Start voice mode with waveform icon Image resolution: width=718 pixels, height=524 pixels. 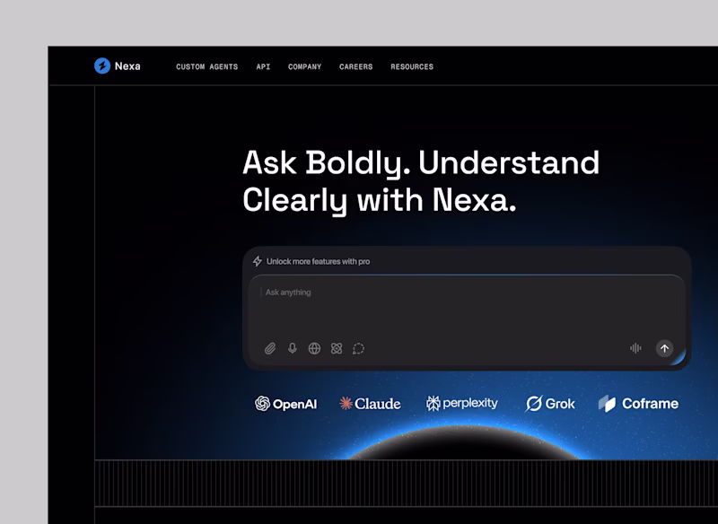(635, 348)
